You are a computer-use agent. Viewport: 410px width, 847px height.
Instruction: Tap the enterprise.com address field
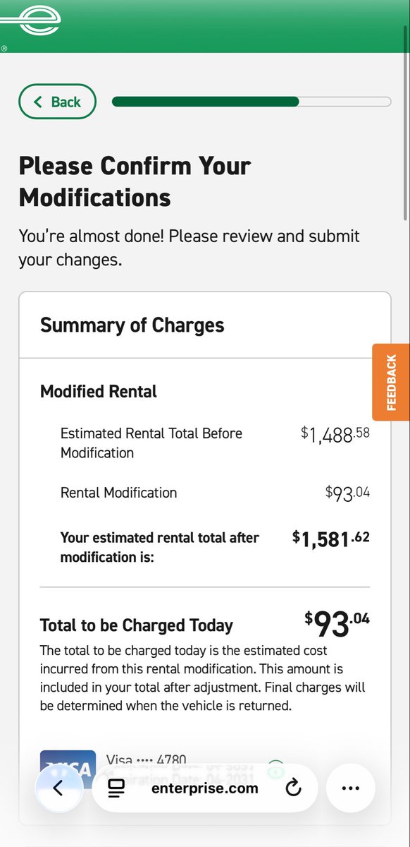tap(205, 788)
